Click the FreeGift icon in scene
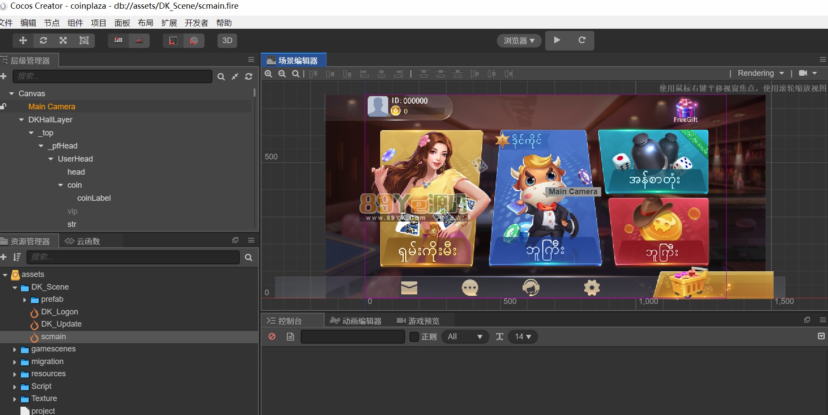 click(686, 111)
